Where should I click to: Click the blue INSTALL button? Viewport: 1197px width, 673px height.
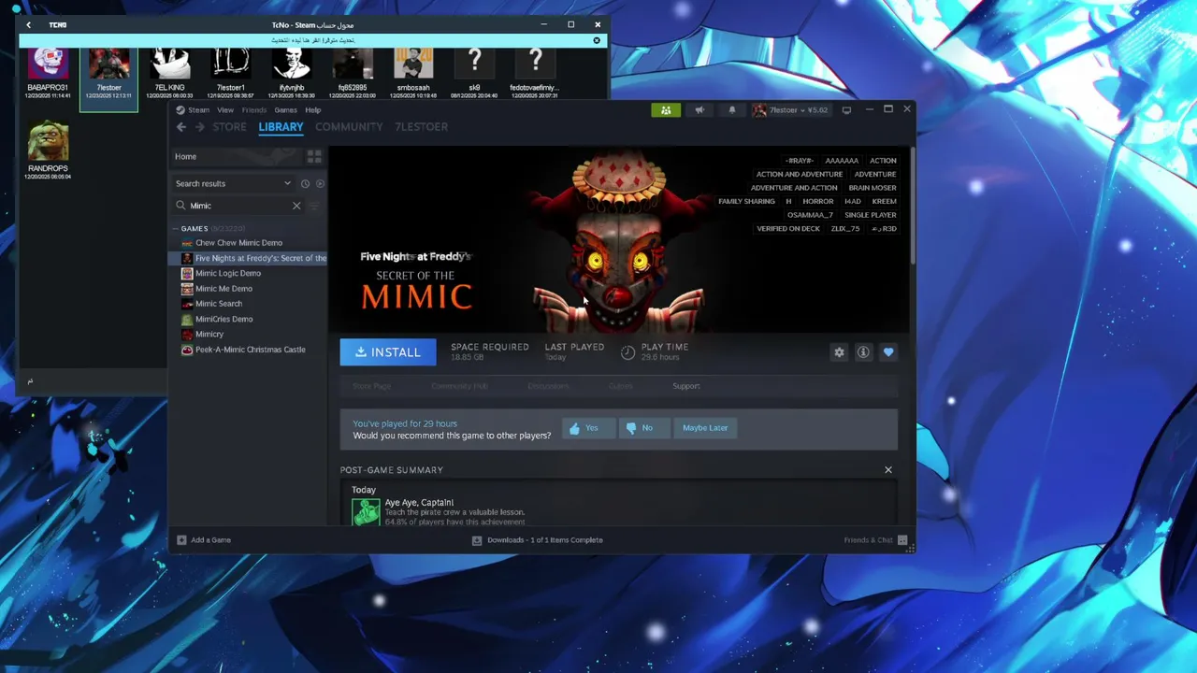tap(388, 352)
